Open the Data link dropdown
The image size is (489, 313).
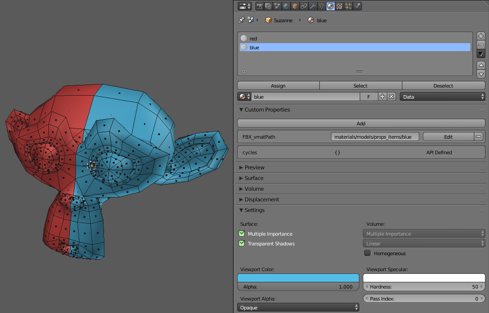click(442, 97)
